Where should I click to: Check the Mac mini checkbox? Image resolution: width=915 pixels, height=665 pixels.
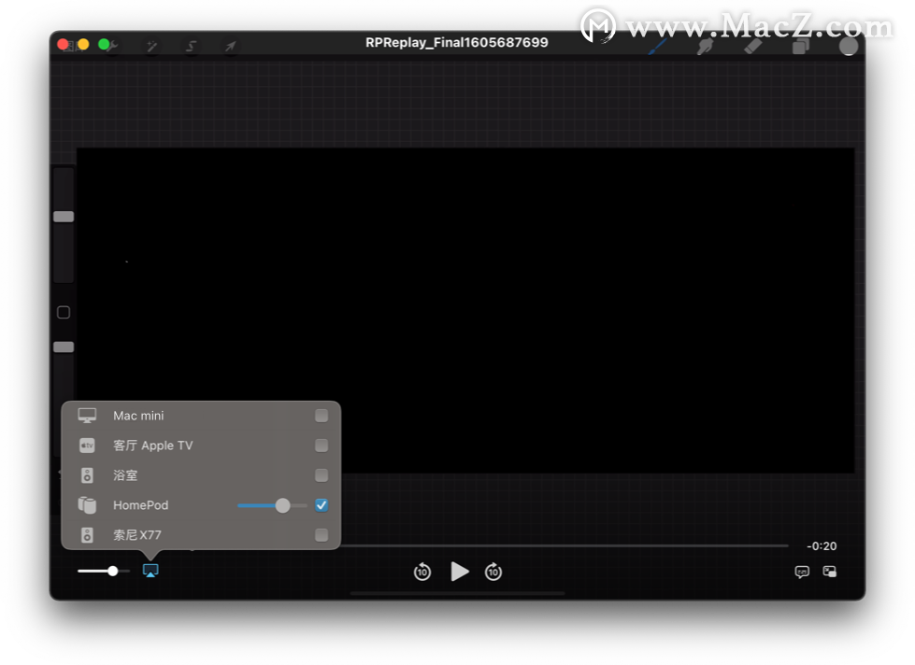tap(321, 416)
